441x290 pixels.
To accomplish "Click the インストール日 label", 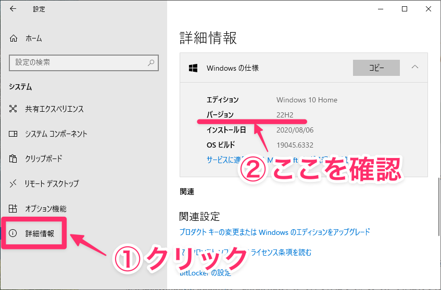I will tap(226, 130).
